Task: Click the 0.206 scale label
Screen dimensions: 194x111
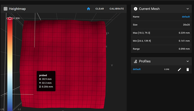Action: coord(17,18)
